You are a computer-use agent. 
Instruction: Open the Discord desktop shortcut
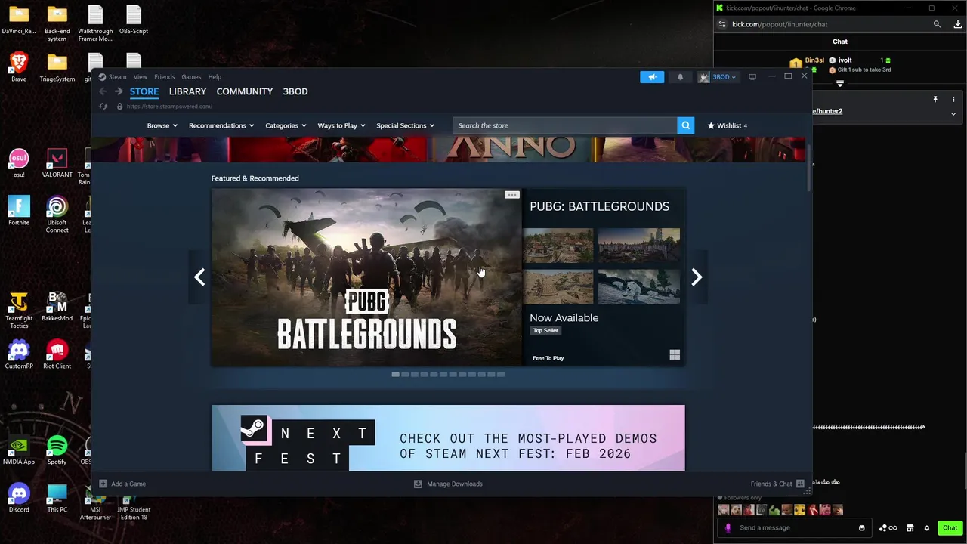tap(19, 498)
